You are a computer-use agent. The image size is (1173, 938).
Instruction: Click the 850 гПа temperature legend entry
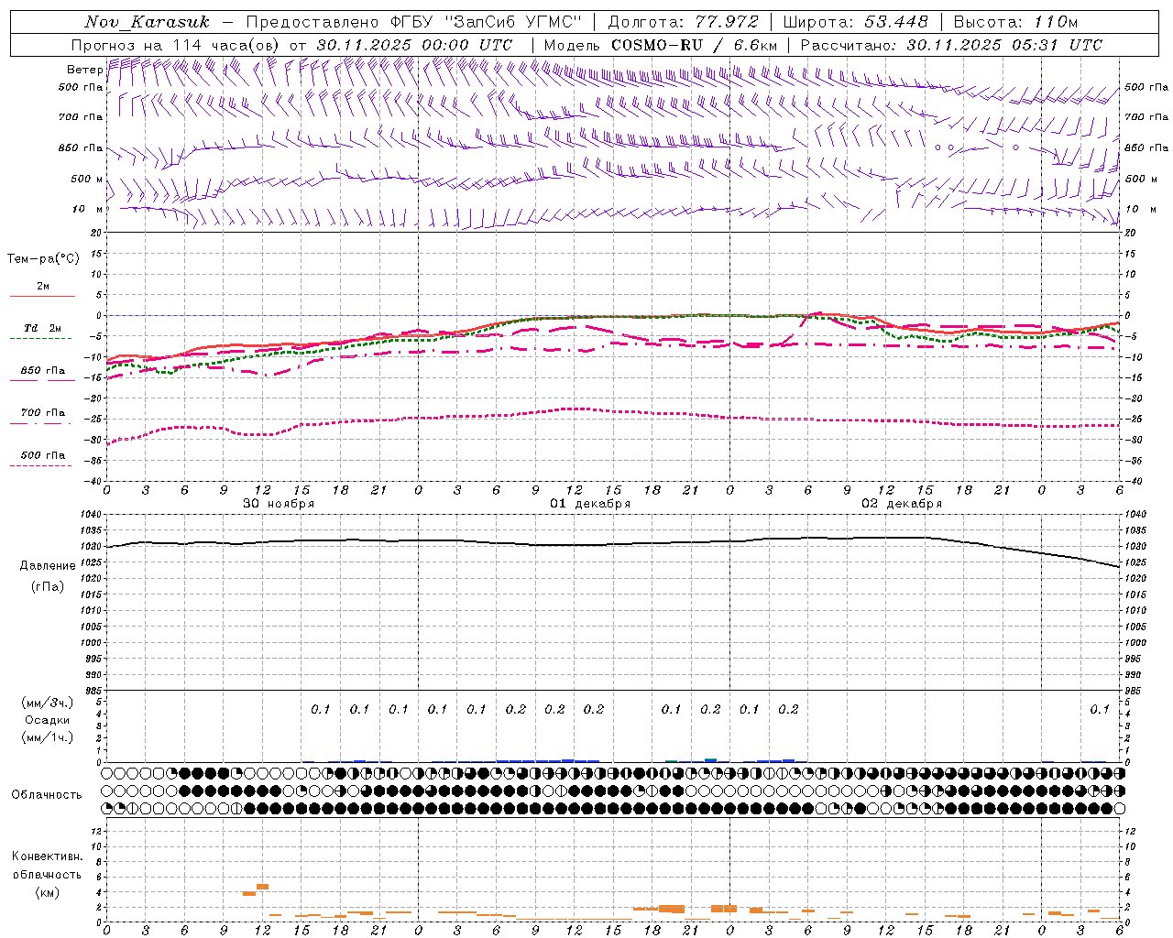click(x=42, y=371)
